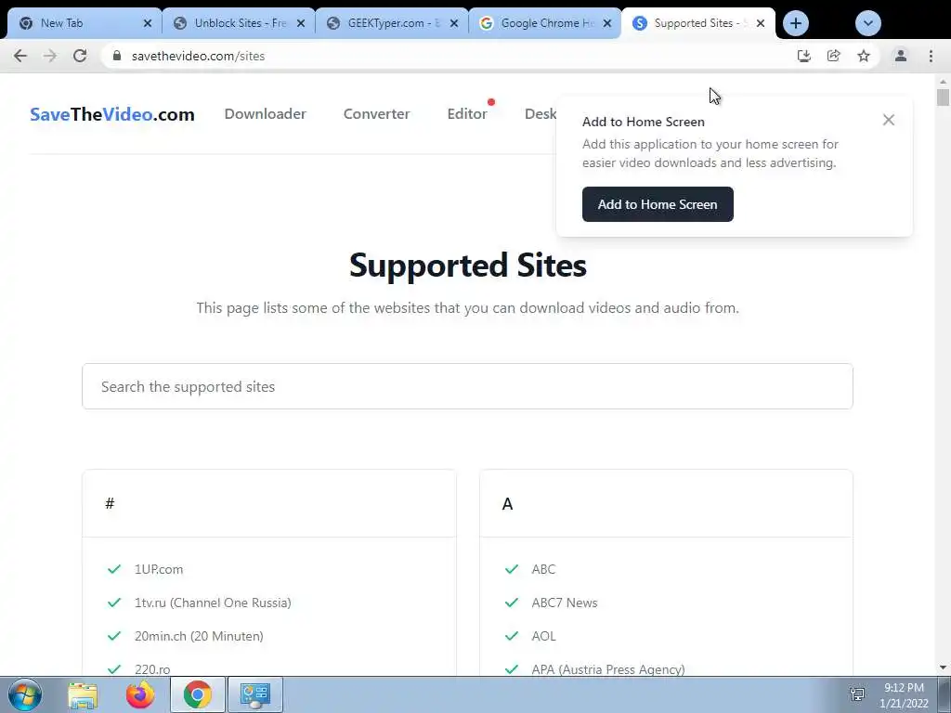
Task: Click the green checkmark beside ABC7 News
Action: [512, 603]
